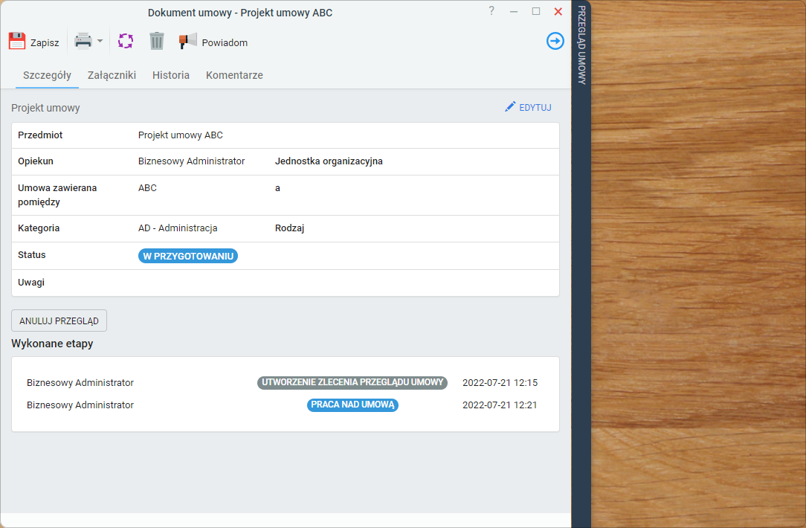This screenshot has width=806, height=528.
Task: Open the Komentarze tab
Action: (x=234, y=75)
